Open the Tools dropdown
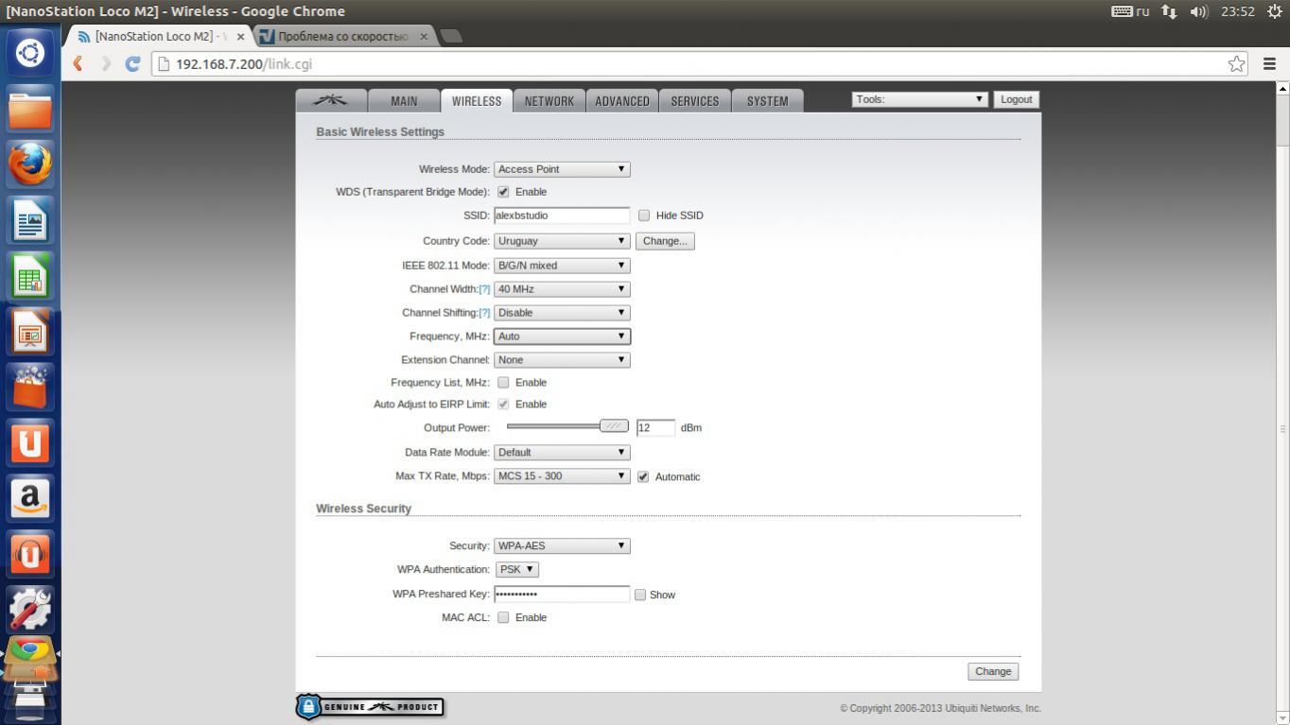 920,99
